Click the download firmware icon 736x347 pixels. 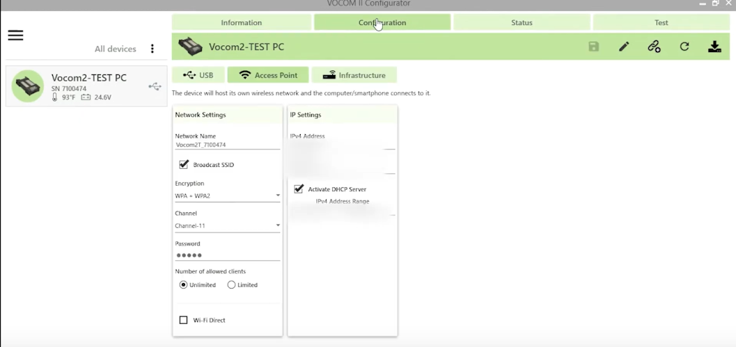point(714,47)
